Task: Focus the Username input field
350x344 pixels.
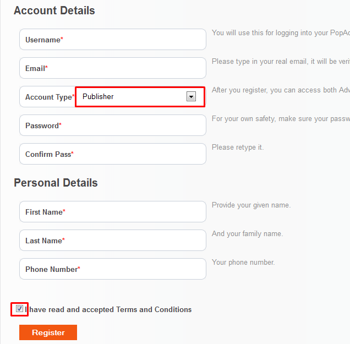Action: [x=113, y=39]
